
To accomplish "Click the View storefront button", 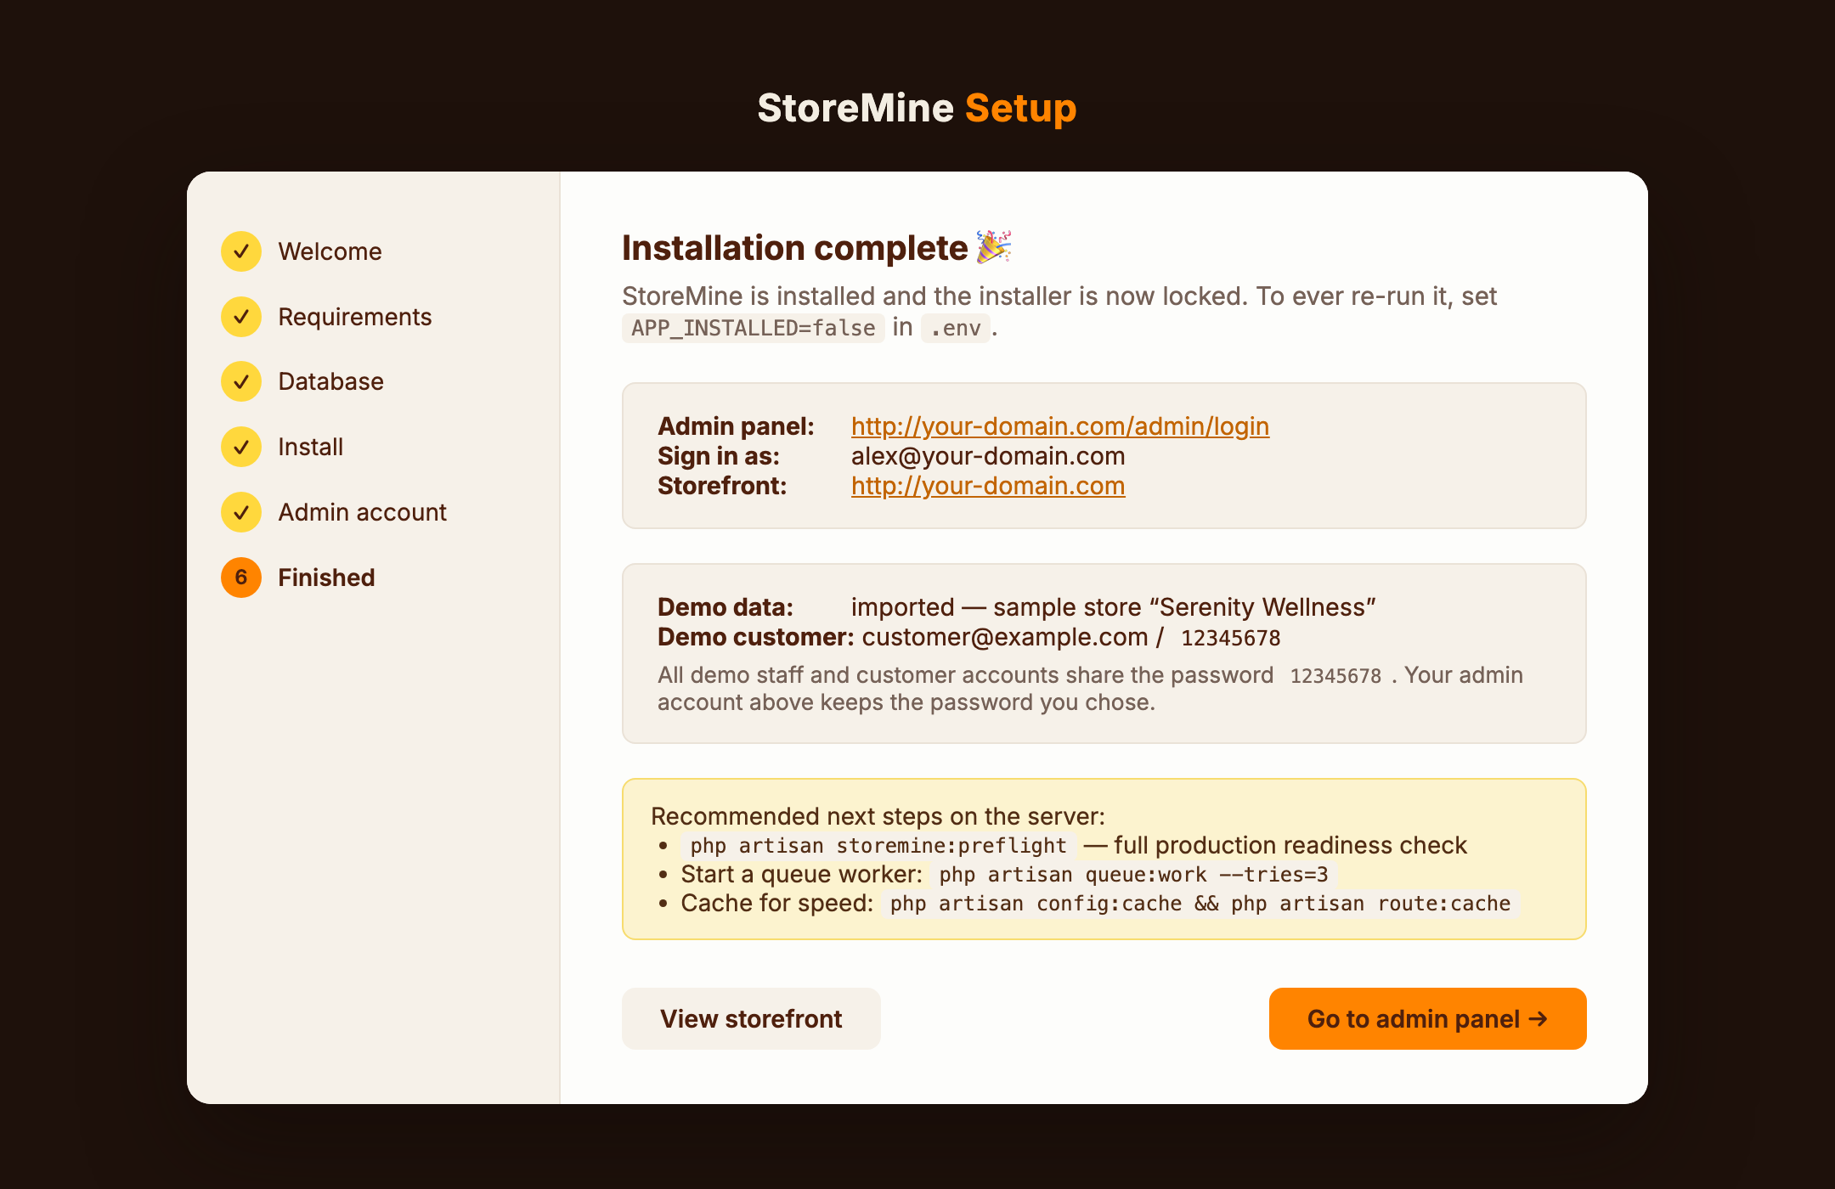I will [x=751, y=1018].
